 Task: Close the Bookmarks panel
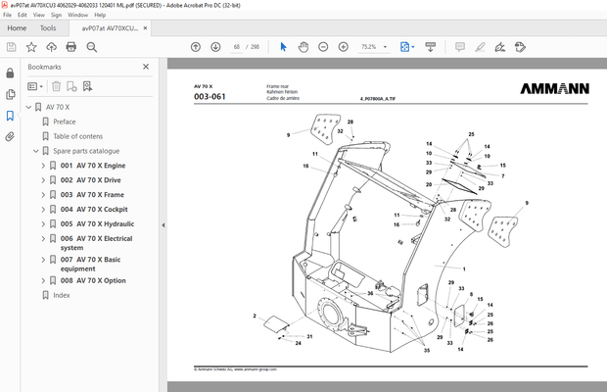point(146,67)
